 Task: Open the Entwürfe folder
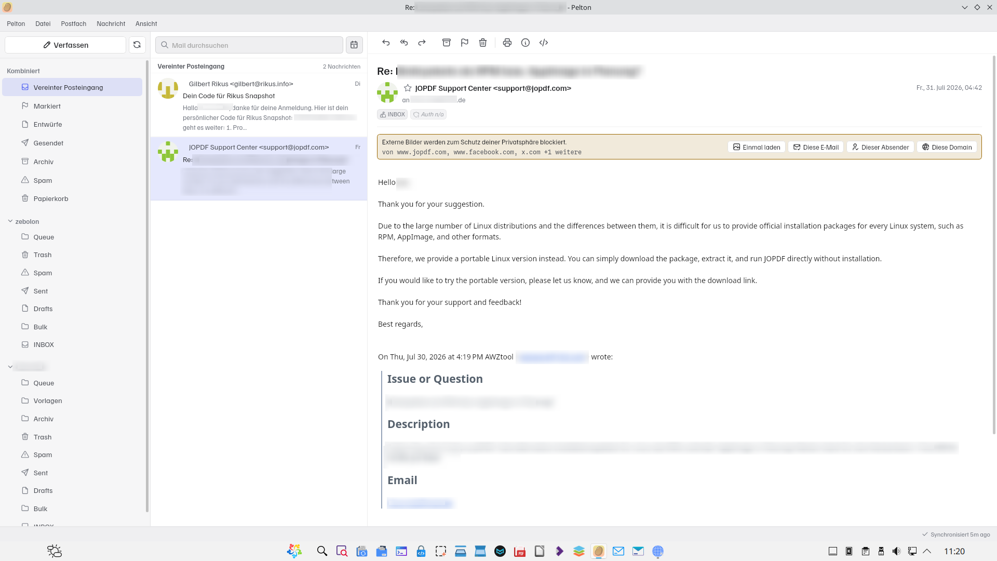pos(72,125)
